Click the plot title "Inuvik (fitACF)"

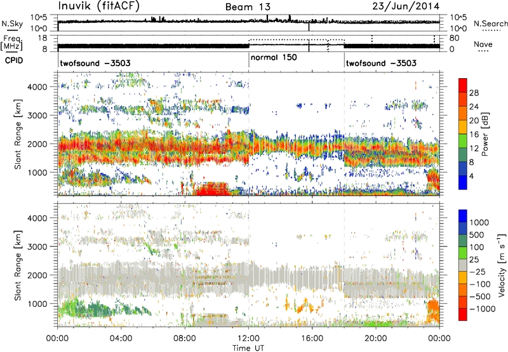pos(99,6)
